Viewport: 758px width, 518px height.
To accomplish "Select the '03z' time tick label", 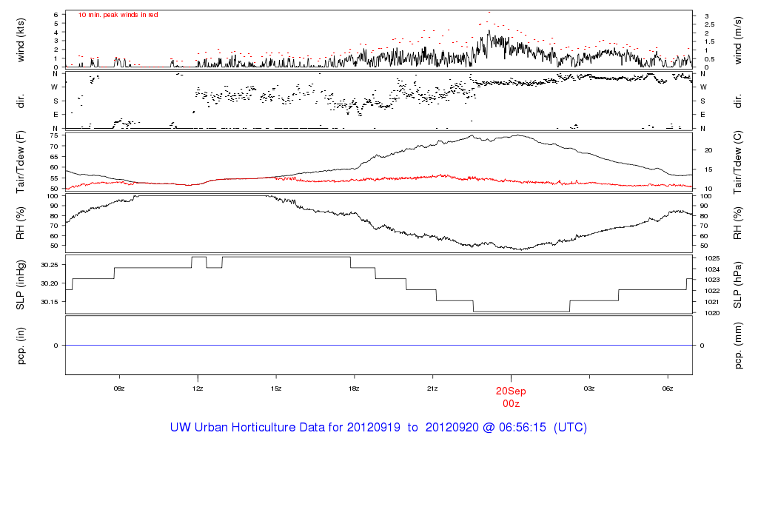I will [x=588, y=388].
